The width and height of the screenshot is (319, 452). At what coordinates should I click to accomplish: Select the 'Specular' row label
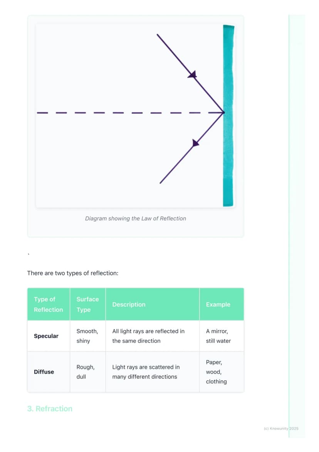[46, 336]
